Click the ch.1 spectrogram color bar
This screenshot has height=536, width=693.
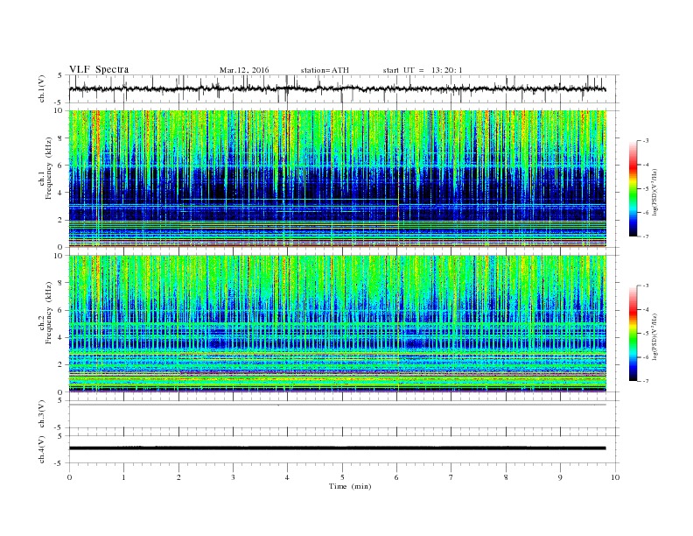[633, 188]
